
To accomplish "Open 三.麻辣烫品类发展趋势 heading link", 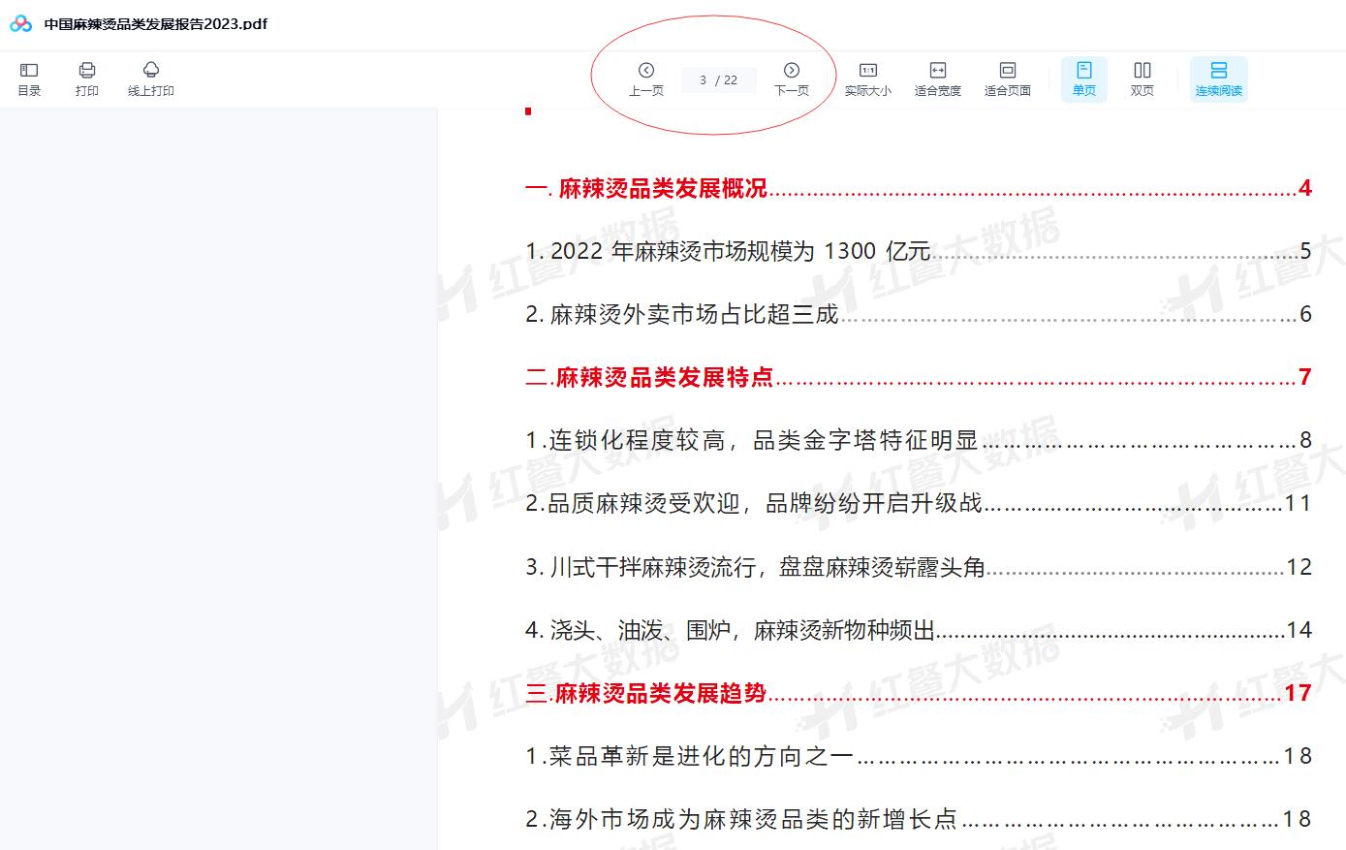I will [x=646, y=693].
